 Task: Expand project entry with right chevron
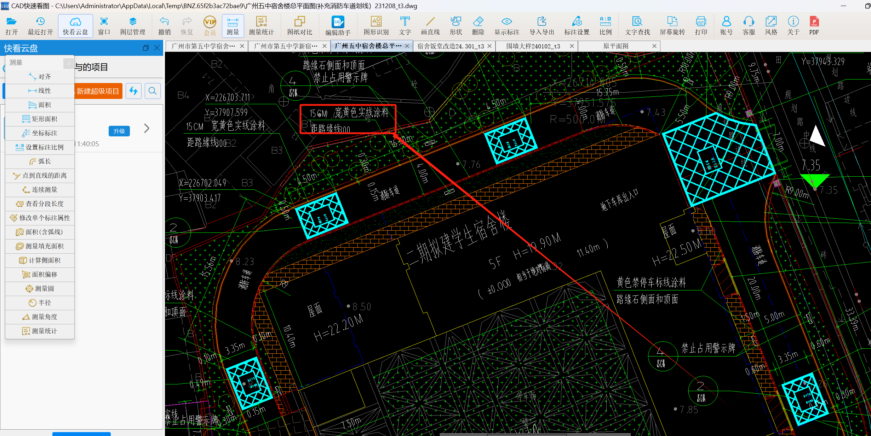[x=147, y=128]
